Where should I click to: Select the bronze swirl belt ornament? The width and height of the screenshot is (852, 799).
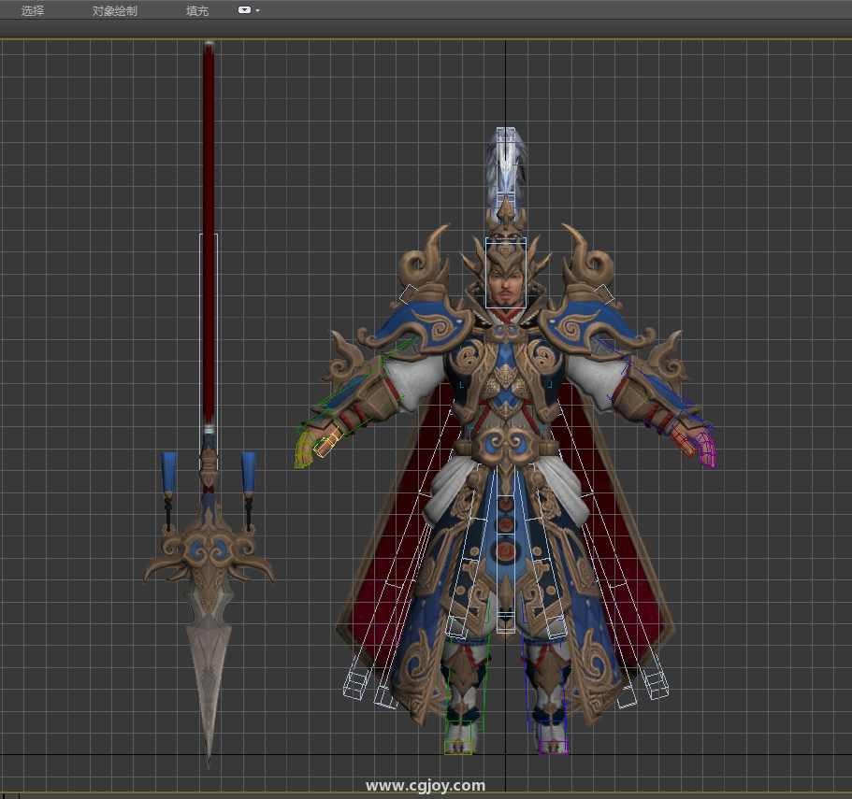505,442
